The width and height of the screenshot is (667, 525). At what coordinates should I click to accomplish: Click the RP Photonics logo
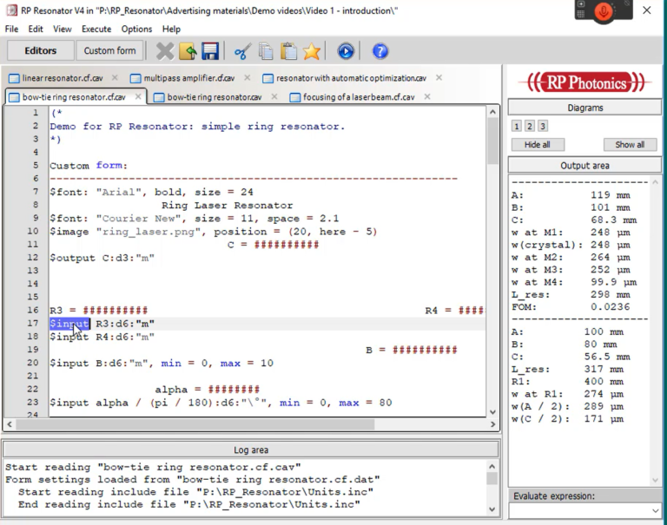(585, 82)
